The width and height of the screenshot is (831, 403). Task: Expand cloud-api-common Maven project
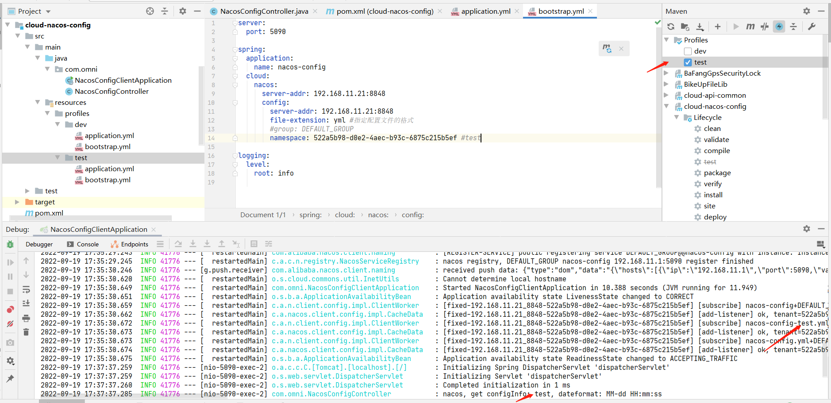tap(667, 96)
